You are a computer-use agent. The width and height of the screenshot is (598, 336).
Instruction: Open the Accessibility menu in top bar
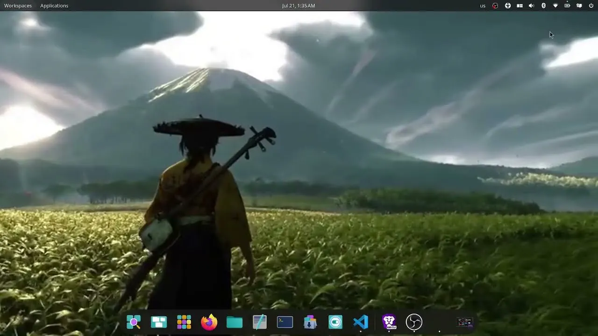pos(508,6)
